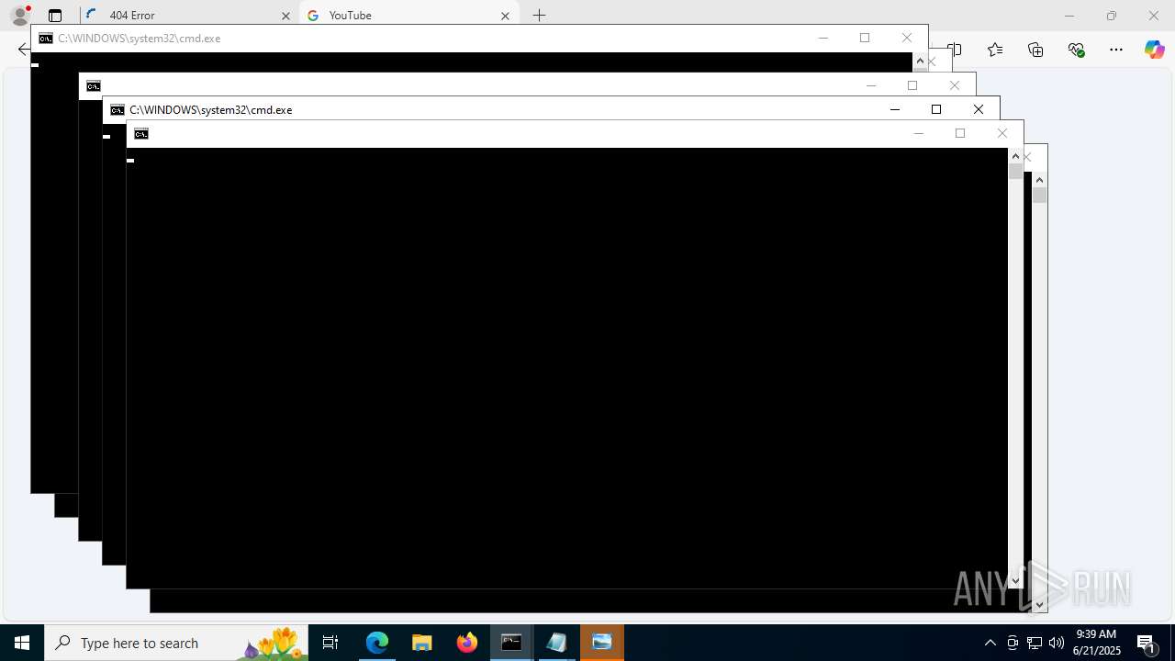Image resolution: width=1175 pixels, height=661 pixels.
Task: Close the Edge browser window
Action: coord(1154,16)
